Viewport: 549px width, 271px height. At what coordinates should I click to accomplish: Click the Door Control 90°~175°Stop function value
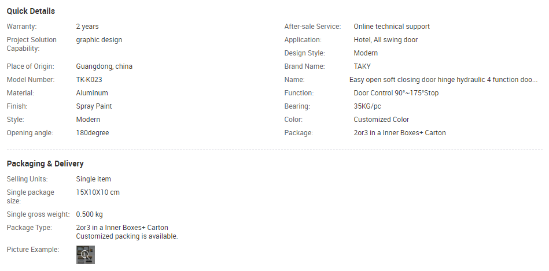click(x=396, y=93)
